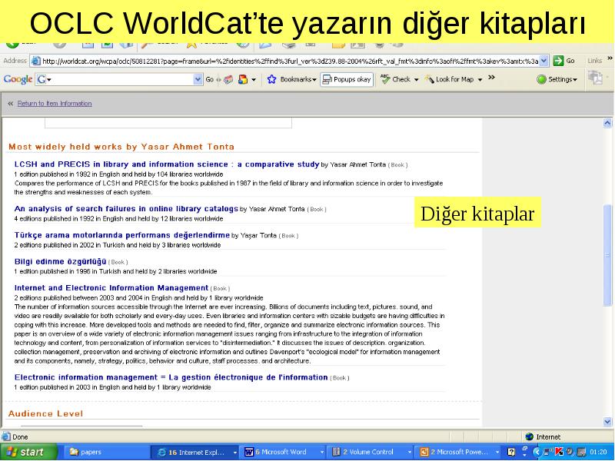Click the Bookmarks star icon
615x461 pixels.
(x=271, y=79)
